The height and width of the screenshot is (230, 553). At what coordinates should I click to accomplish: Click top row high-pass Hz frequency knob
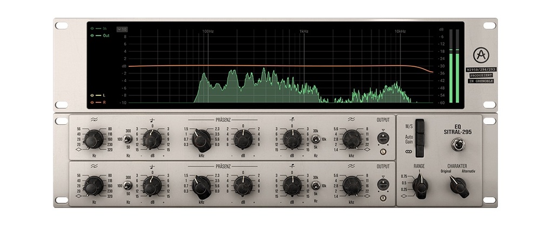click(x=94, y=140)
